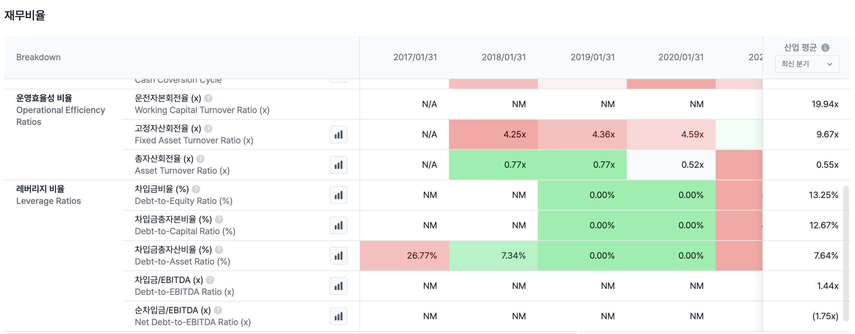Click info icon next to 산업 평균
Image resolution: width=855 pixels, height=334 pixels.
click(825, 48)
